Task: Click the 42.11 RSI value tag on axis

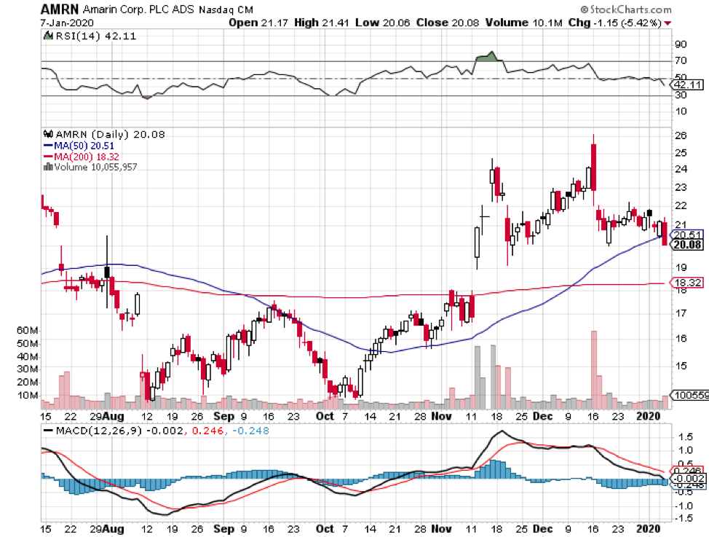Action: click(x=688, y=85)
